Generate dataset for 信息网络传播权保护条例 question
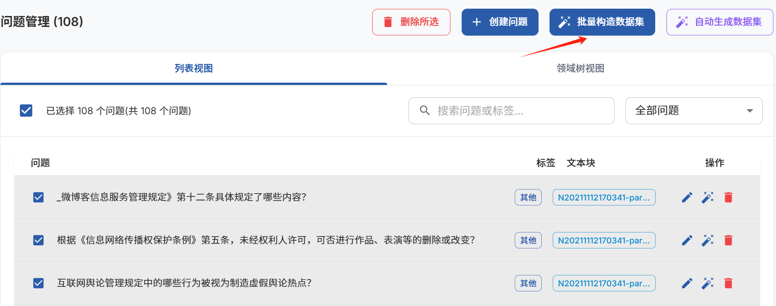Image resolution: width=776 pixels, height=306 pixels. (707, 240)
